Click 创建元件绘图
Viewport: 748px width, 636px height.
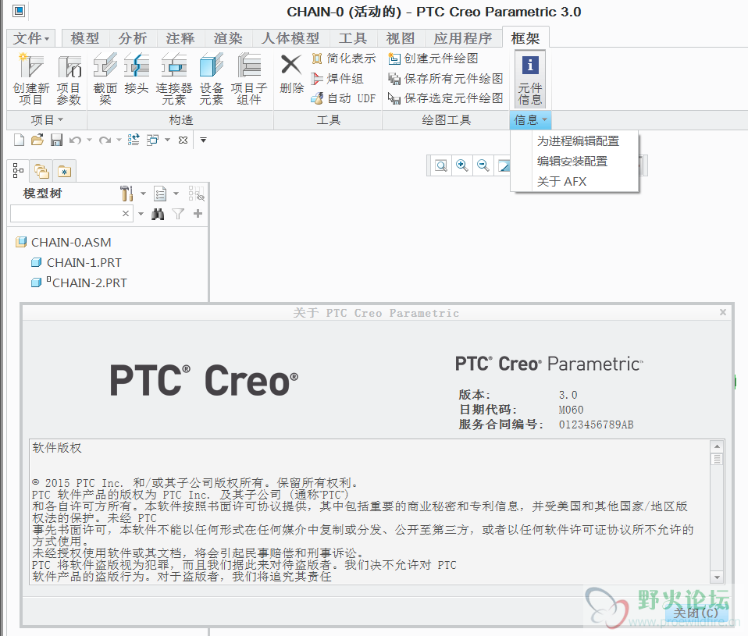tap(433, 59)
